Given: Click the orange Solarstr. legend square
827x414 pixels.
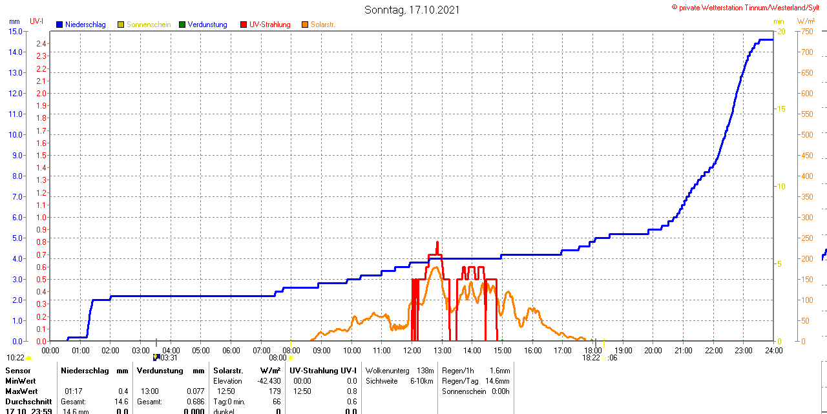Looking at the screenshot, I should [x=305, y=25].
